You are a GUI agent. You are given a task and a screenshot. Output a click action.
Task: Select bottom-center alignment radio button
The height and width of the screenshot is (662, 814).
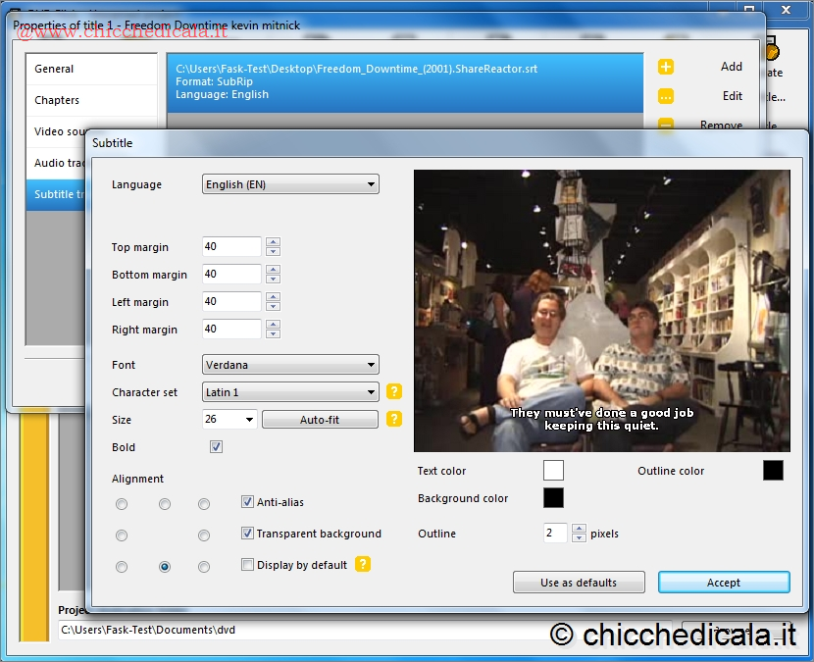point(165,567)
